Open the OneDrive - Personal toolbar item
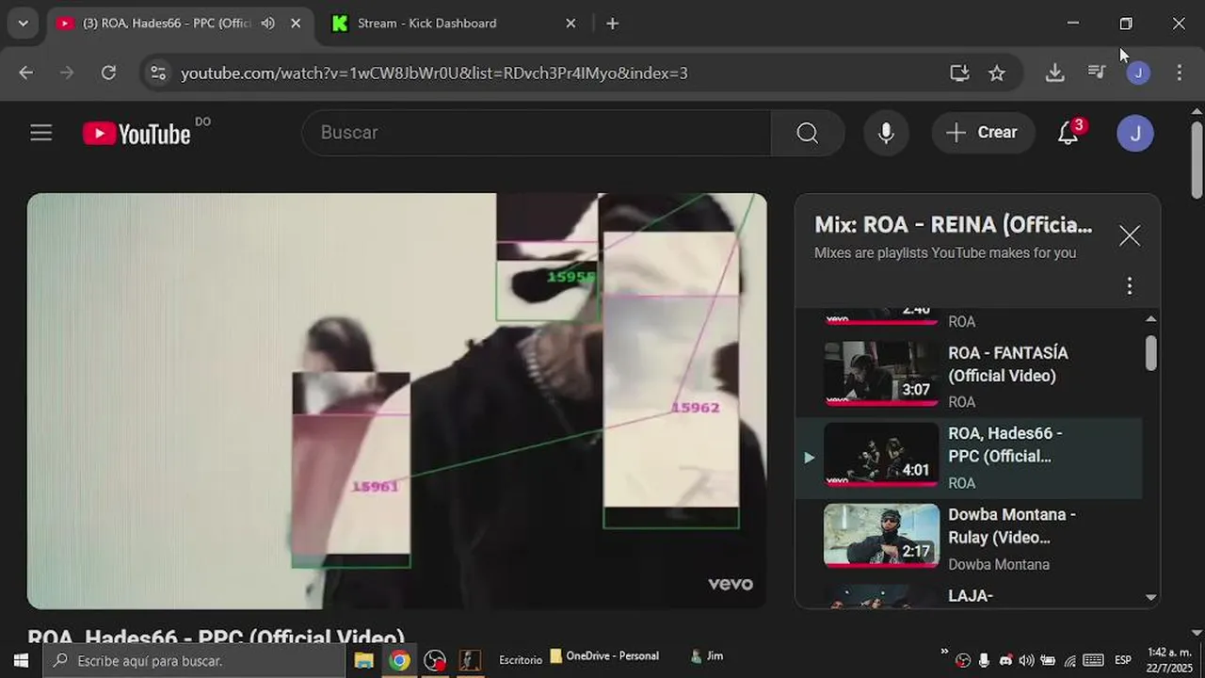The width and height of the screenshot is (1205, 678). [x=604, y=656]
